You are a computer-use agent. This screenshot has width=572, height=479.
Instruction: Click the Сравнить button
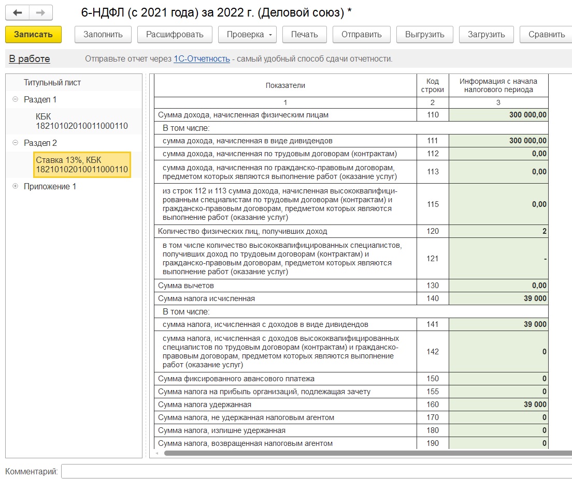pos(546,35)
